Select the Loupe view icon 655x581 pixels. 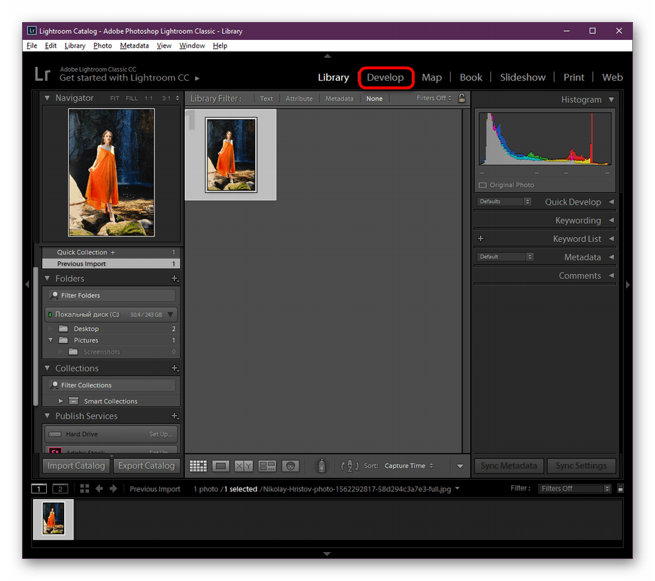tap(221, 466)
